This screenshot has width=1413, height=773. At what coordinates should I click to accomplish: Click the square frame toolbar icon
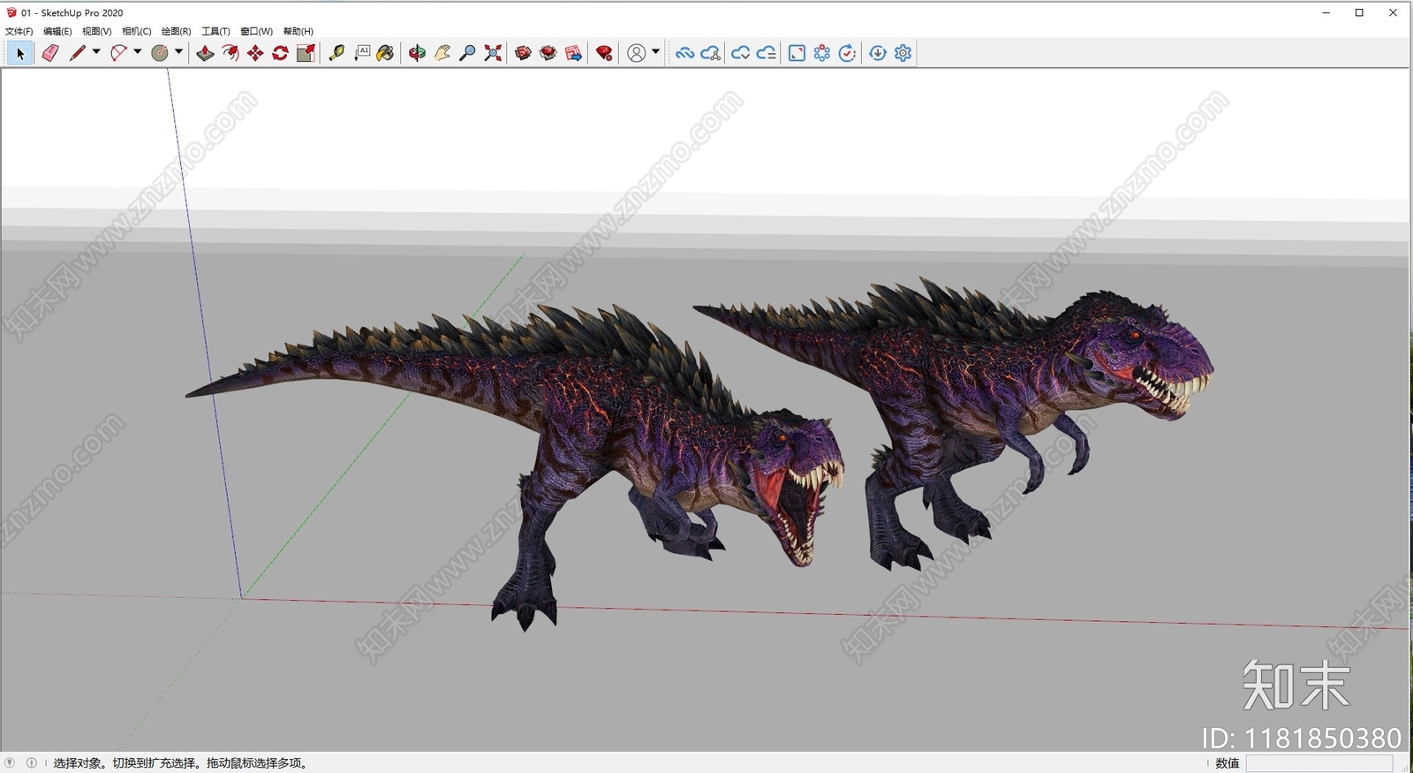tap(797, 54)
